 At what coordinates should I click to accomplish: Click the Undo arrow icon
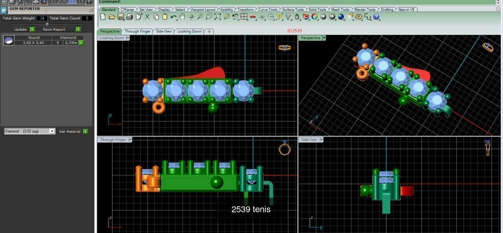coord(173,17)
